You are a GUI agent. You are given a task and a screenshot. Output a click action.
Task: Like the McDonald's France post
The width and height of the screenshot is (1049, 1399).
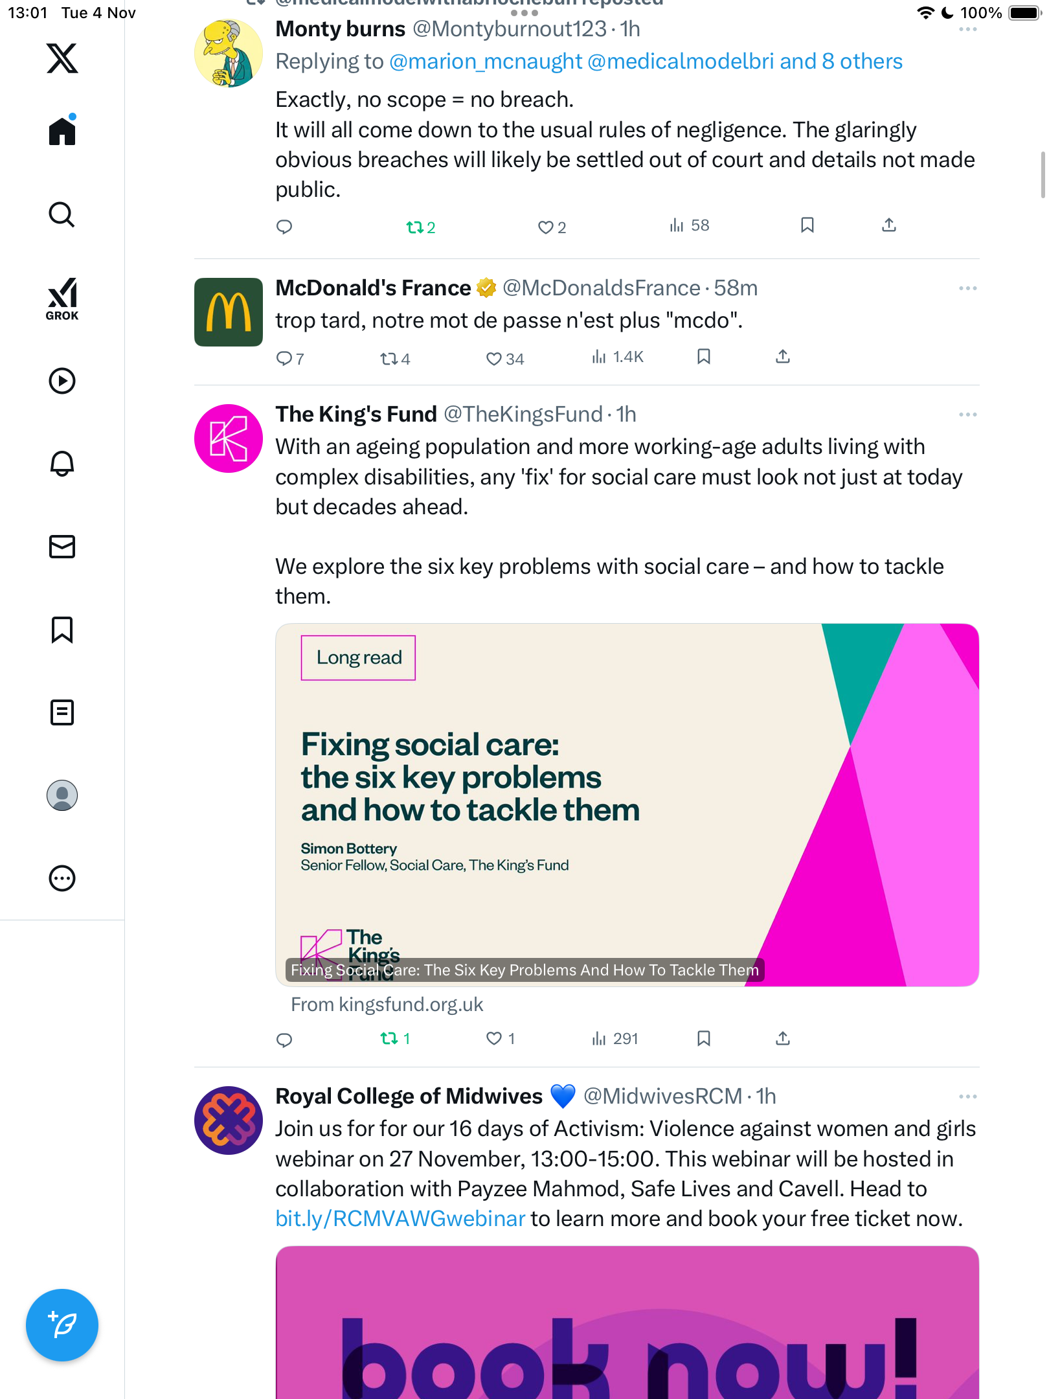point(494,358)
